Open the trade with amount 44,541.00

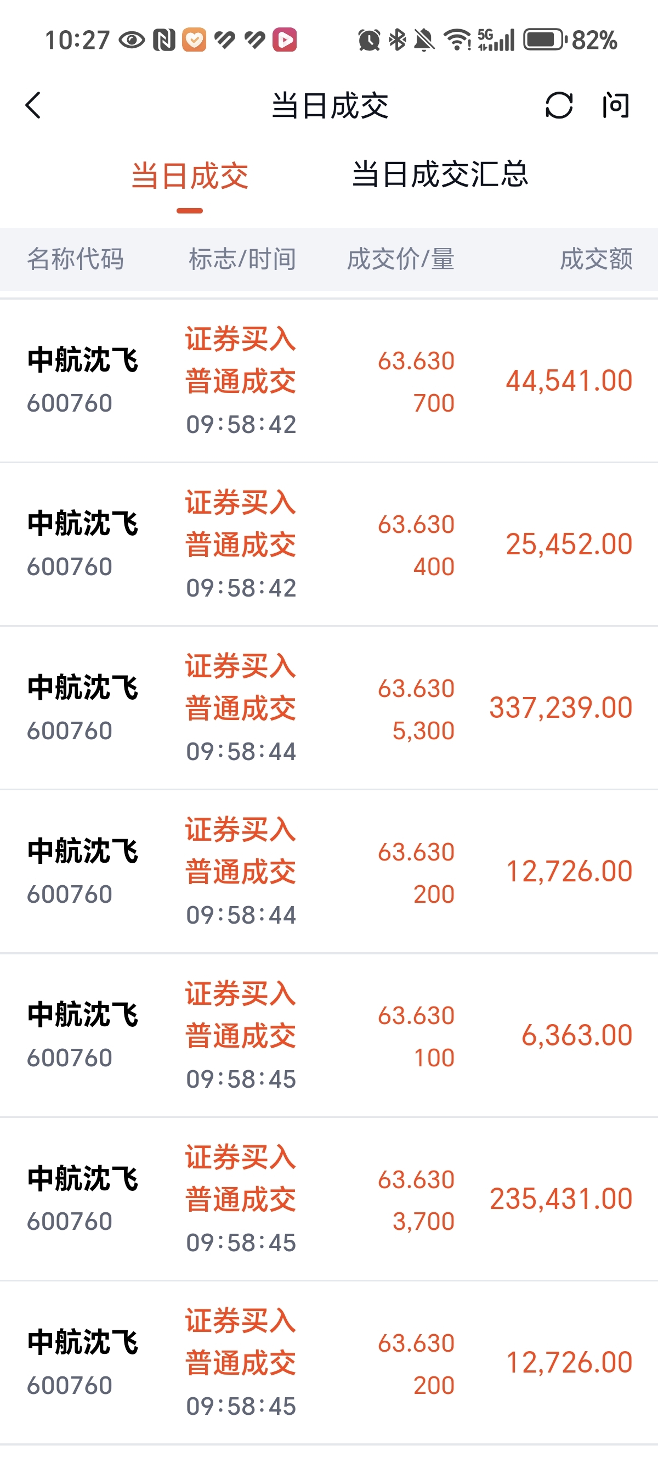329,381
